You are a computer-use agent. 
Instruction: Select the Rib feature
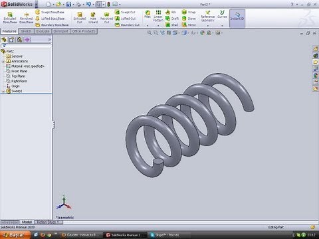click(170, 12)
